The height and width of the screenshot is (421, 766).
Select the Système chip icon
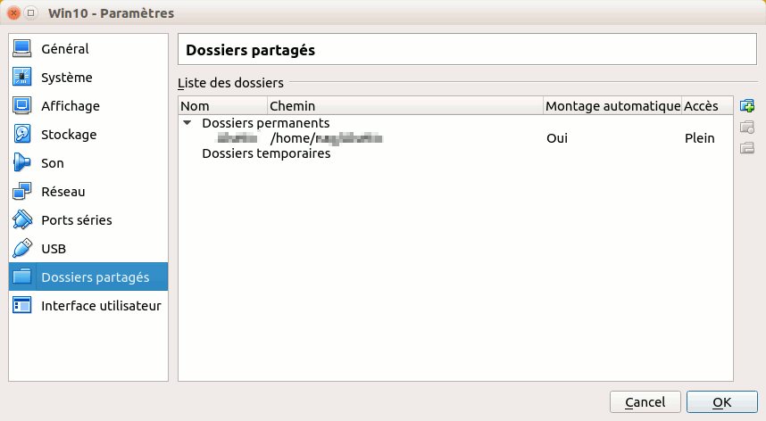tap(22, 77)
